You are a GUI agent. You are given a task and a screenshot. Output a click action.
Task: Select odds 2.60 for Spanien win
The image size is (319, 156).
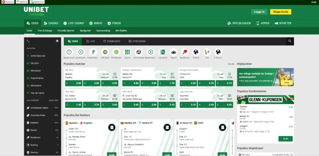coord(74,83)
